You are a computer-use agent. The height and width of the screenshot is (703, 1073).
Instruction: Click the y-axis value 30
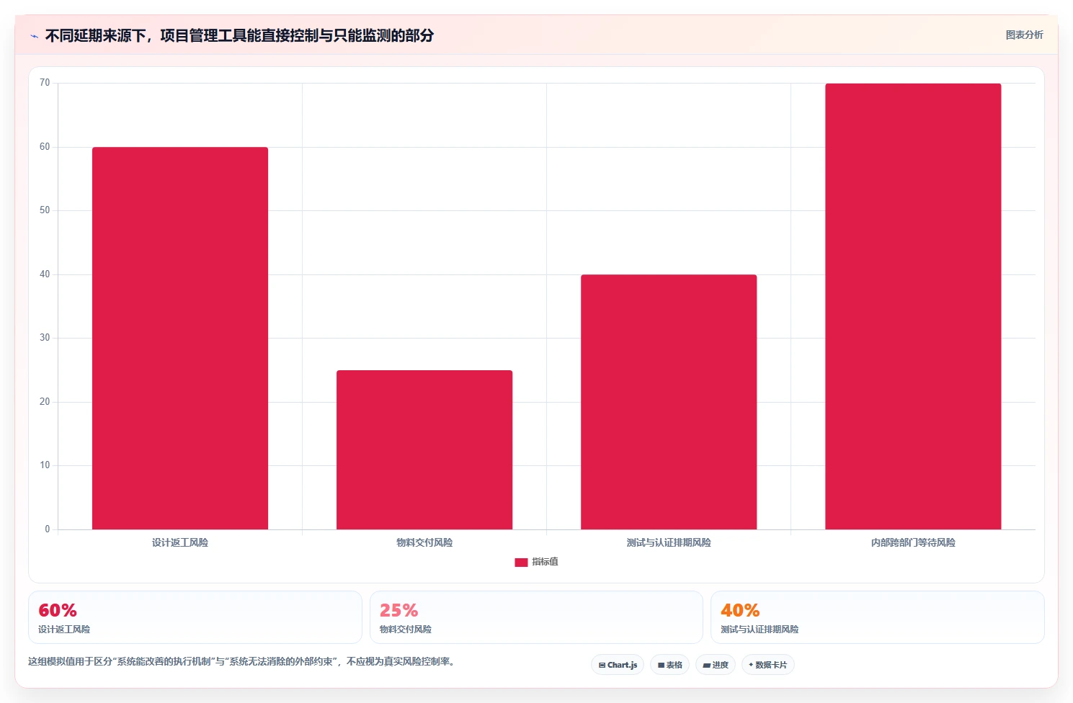click(x=45, y=338)
